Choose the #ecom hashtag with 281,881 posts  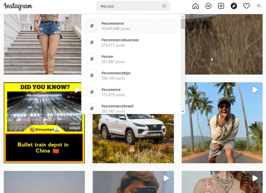[131, 59]
